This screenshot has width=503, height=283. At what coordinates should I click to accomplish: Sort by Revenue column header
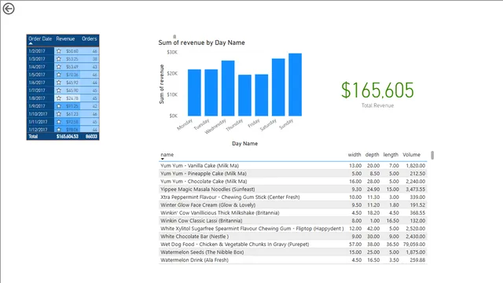pyautogui.click(x=65, y=39)
